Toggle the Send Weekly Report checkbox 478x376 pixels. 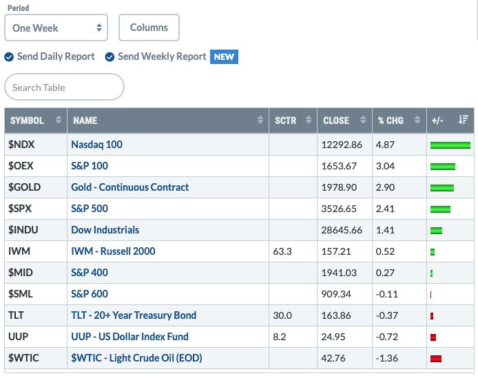(110, 57)
